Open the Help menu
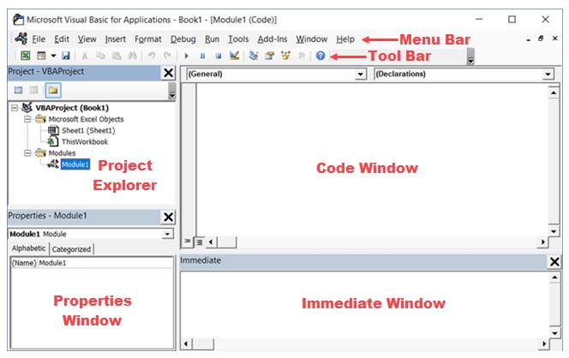This screenshot has height=358, width=569. [345, 39]
